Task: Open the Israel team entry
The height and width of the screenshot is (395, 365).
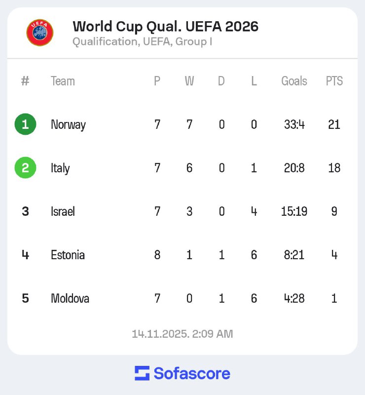Action: [x=63, y=211]
